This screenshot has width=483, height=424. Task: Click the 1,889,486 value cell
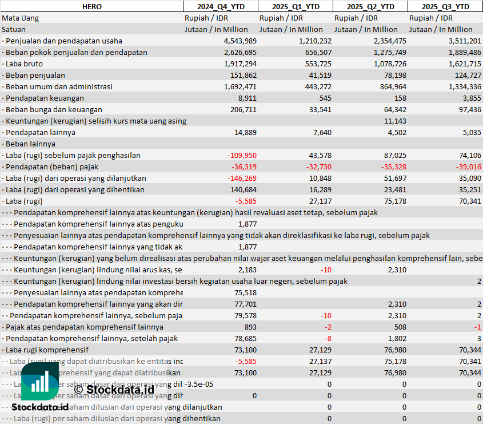pyautogui.click(x=465, y=53)
